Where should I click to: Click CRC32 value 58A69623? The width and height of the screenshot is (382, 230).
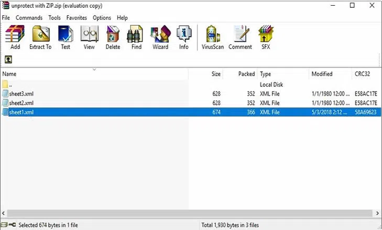(x=365, y=112)
